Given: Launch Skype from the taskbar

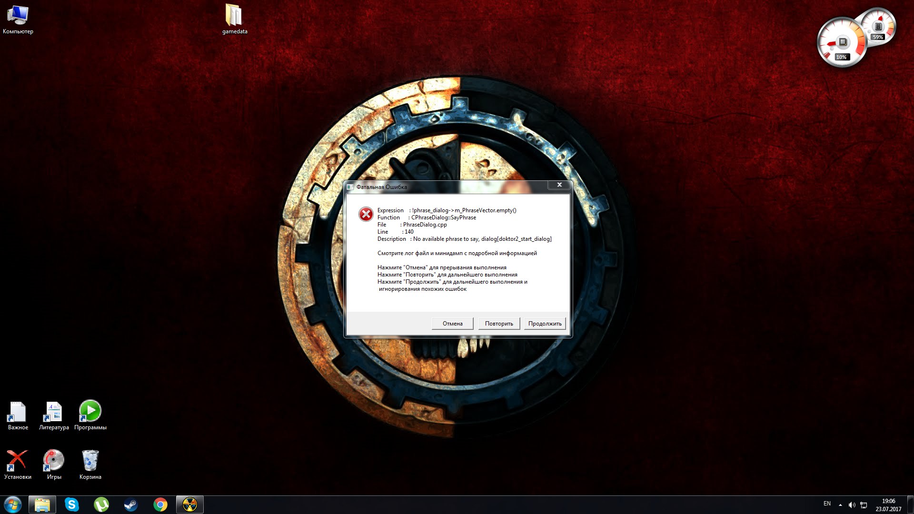Looking at the screenshot, I should pyautogui.click(x=72, y=504).
